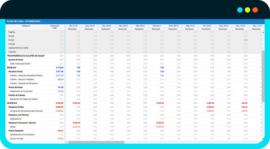The height and width of the screenshot is (149, 270).
Task: Select the Clientes - Revenda de Mercadoria row
Action: pos(134,83)
